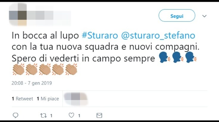The image size is (219, 122).
Task: Click the like count number beside heart
Action: [79, 116]
